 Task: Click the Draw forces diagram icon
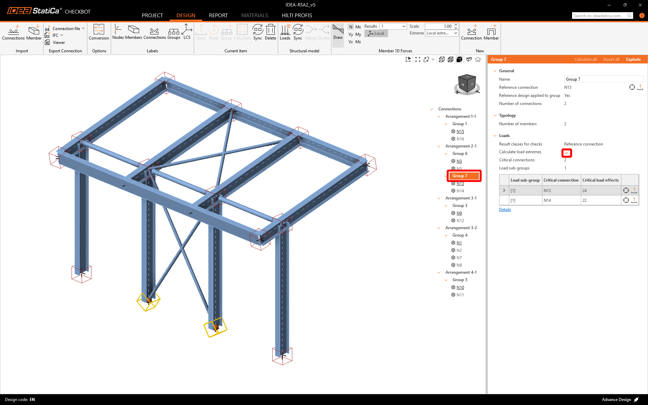(x=338, y=32)
